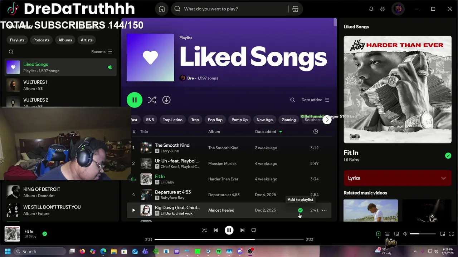Select the Gaming genre chip

(x=289, y=120)
